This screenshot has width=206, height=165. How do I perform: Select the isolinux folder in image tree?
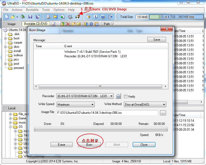(18, 55)
